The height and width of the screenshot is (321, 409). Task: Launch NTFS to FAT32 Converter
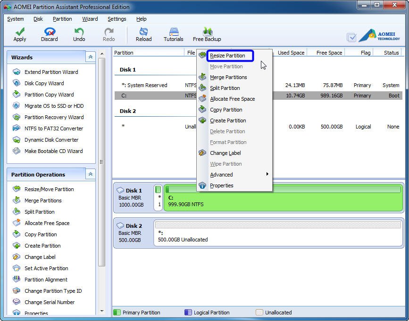point(54,128)
